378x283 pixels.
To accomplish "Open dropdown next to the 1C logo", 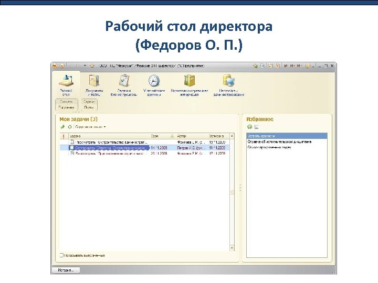I will point(62,66).
